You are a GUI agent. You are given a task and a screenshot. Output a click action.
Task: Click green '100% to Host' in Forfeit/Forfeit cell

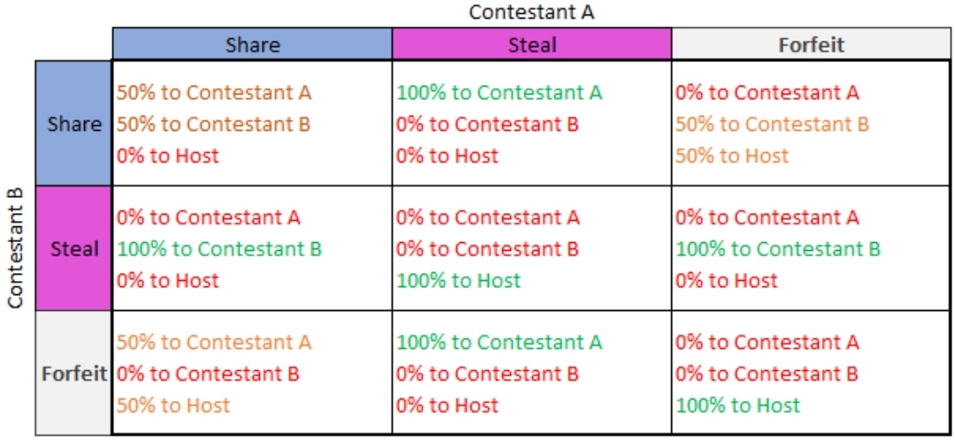[x=737, y=405]
